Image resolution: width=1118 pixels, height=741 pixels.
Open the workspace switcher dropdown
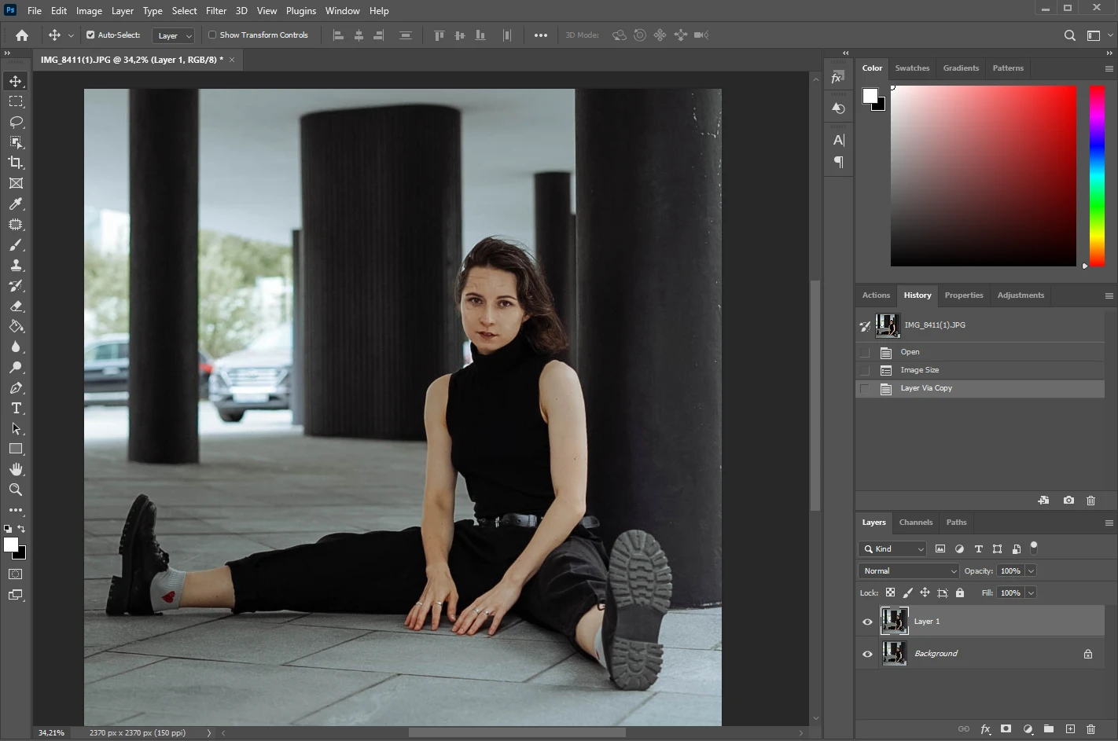(x=1098, y=35)
